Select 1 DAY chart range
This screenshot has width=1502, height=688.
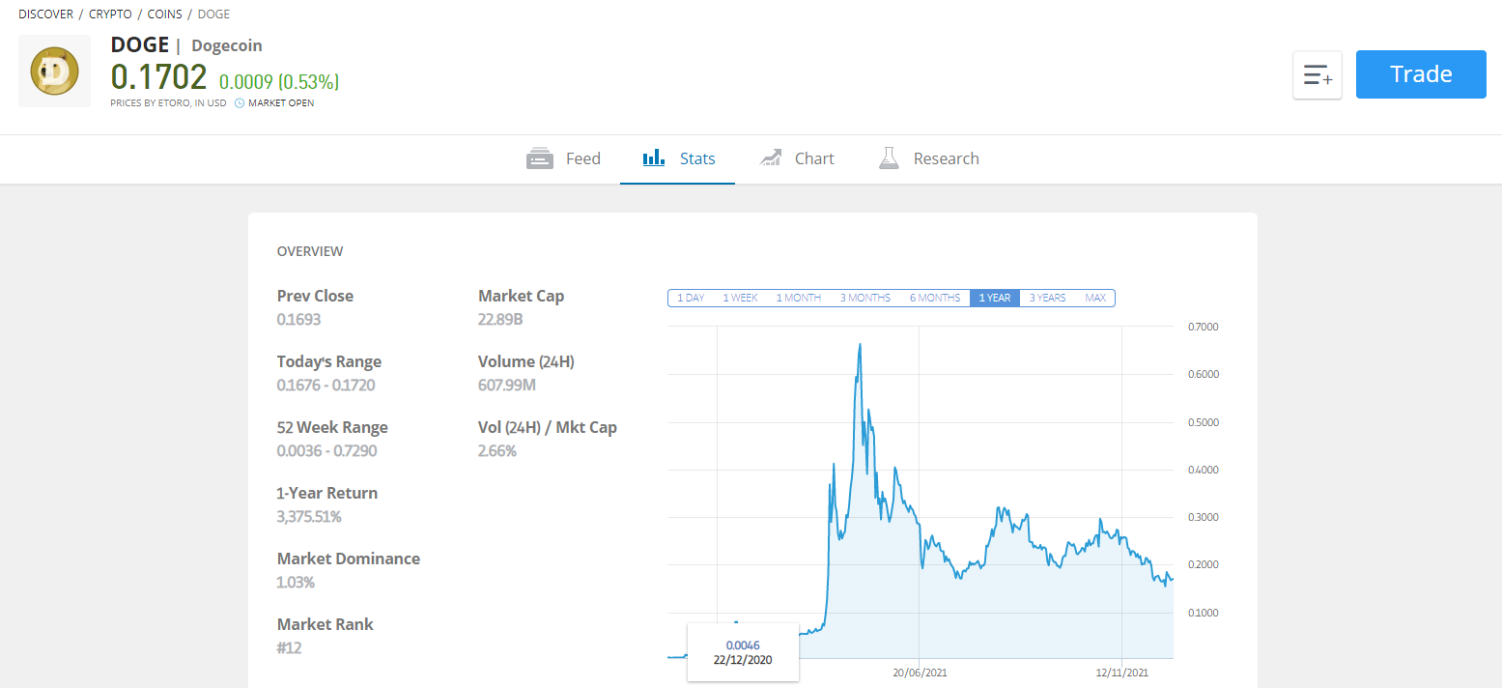[x=691, y=298]
